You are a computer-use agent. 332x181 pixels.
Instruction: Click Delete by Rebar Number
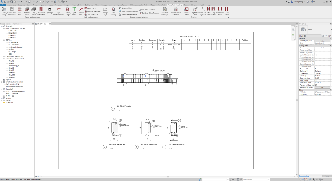click(x=149, y=13)
